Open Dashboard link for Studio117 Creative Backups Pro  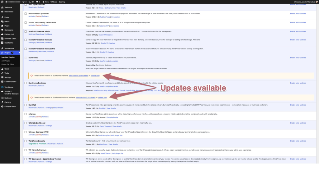click(x=32, y=52)
